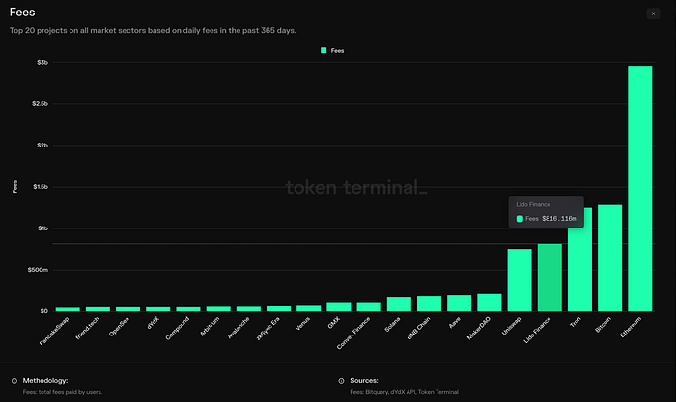Click the $1b y-axis label
676x402 pixels.
click(x=42, y=228)
